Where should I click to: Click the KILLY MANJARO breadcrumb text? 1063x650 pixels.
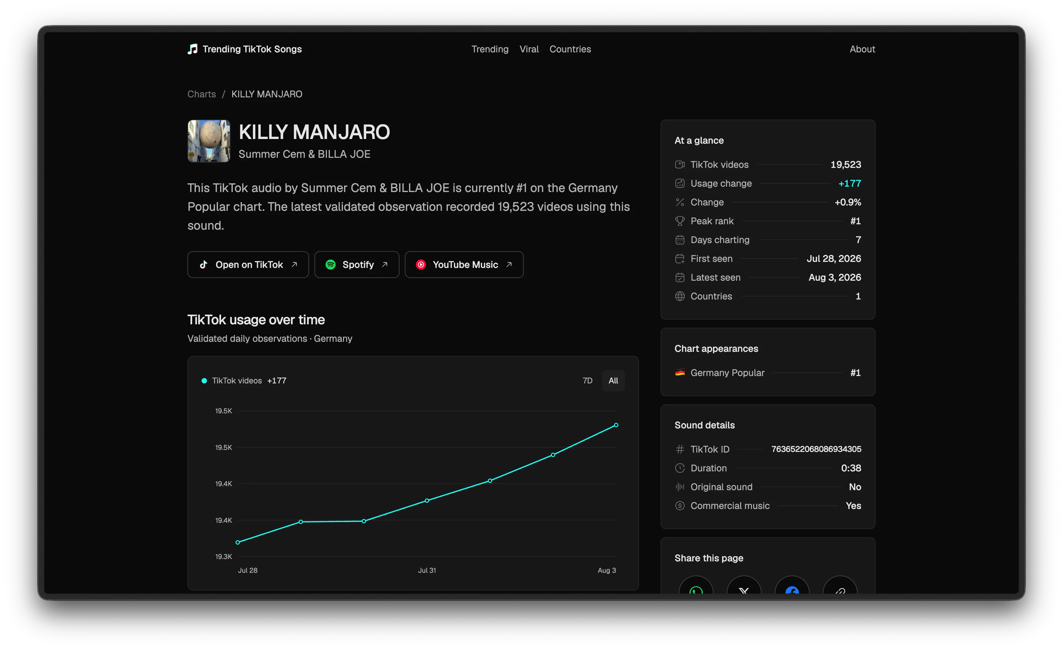coord(267,94)
